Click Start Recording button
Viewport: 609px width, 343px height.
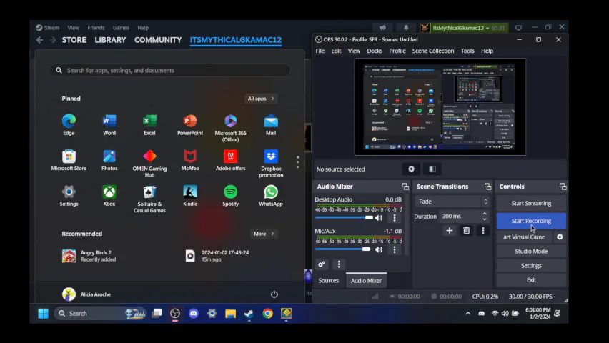point(531,221)
